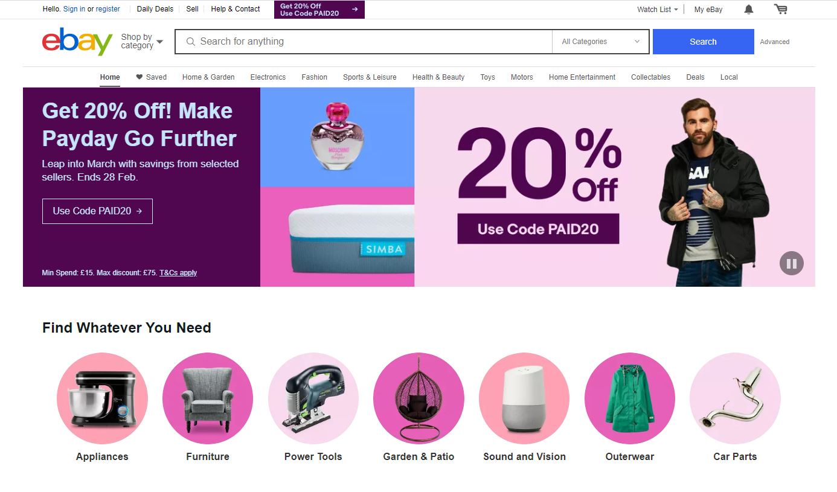Open the Car Parts exhaust icon

click(735, 398)
